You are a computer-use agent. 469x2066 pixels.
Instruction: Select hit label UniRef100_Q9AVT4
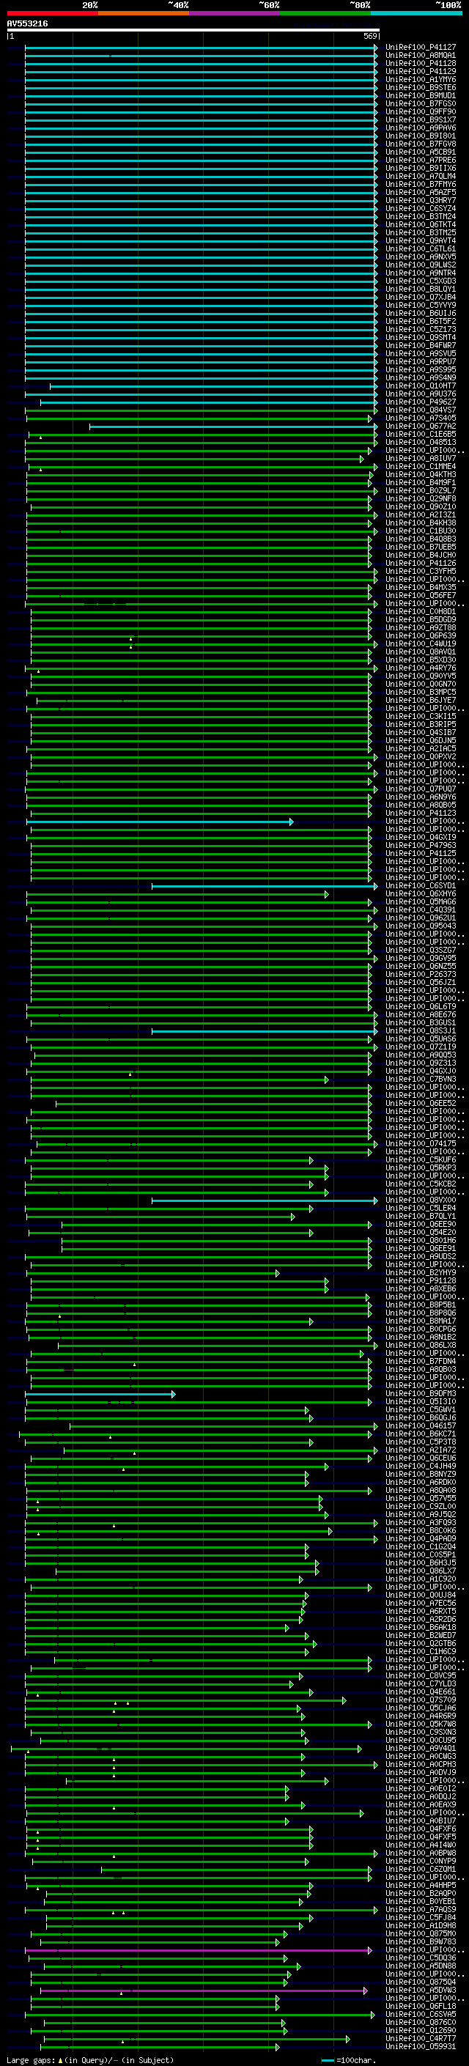(x=421, y=240)
